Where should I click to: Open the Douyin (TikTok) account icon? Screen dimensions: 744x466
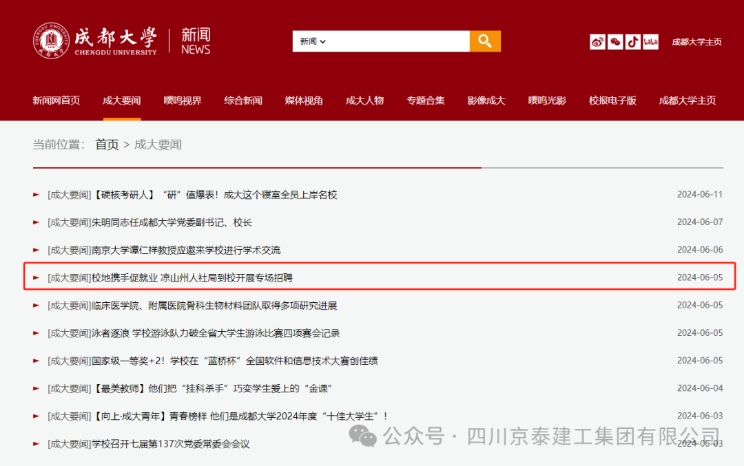632,41
